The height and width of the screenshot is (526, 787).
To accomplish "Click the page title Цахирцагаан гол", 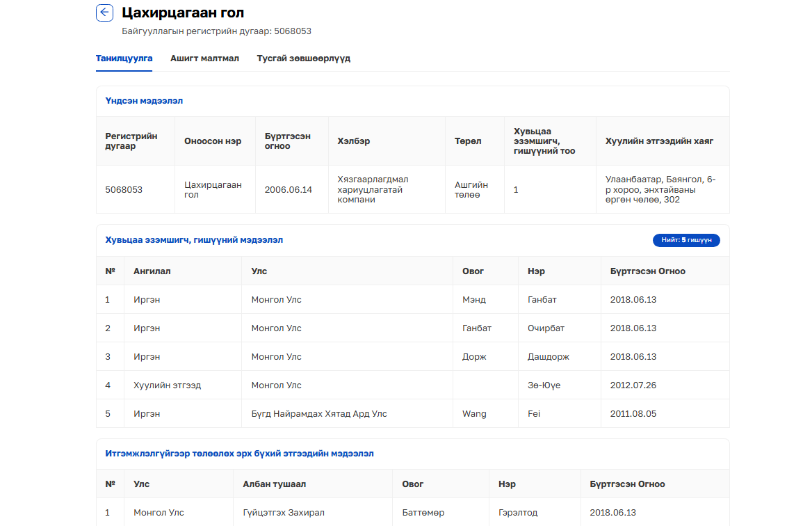I will click(x=183, y=13).
